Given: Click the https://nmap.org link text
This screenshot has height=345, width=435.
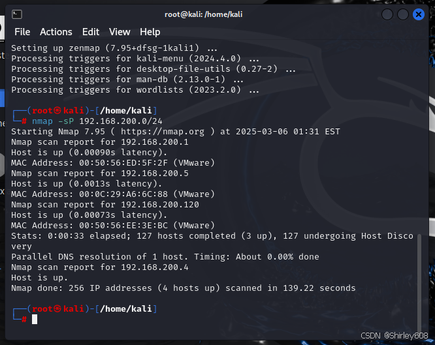Looking at the screenshot, I should (x=162, y=131).
